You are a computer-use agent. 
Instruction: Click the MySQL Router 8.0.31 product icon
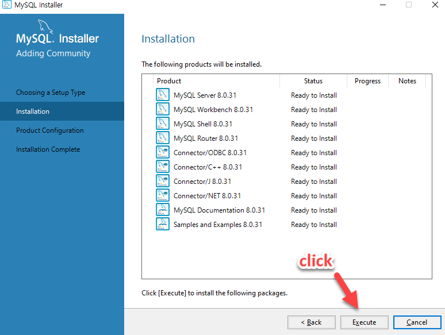[x=163, y=138]
